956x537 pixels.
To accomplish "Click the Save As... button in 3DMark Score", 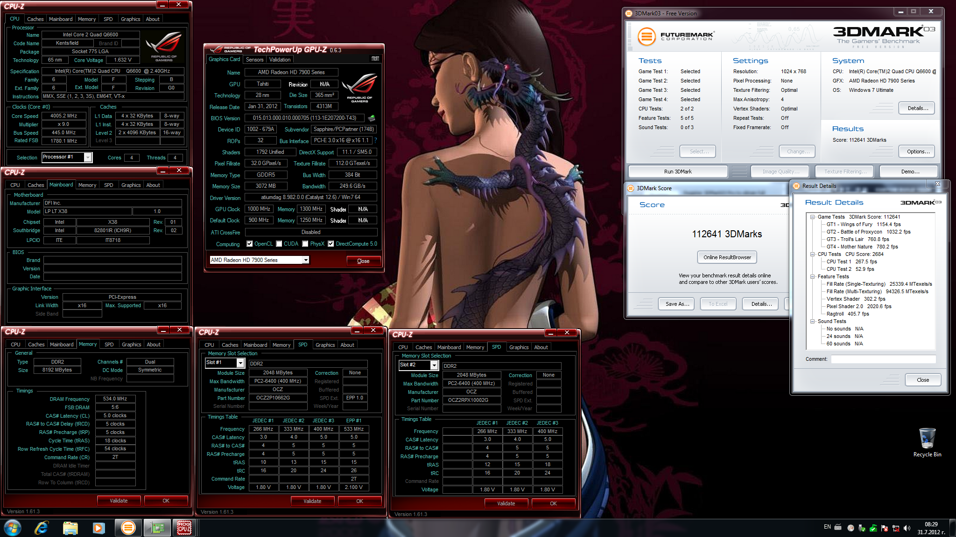I will 677,304.
